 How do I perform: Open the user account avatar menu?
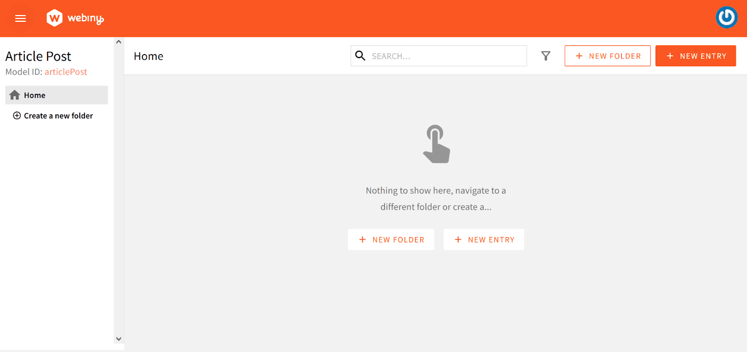point(726,18)
